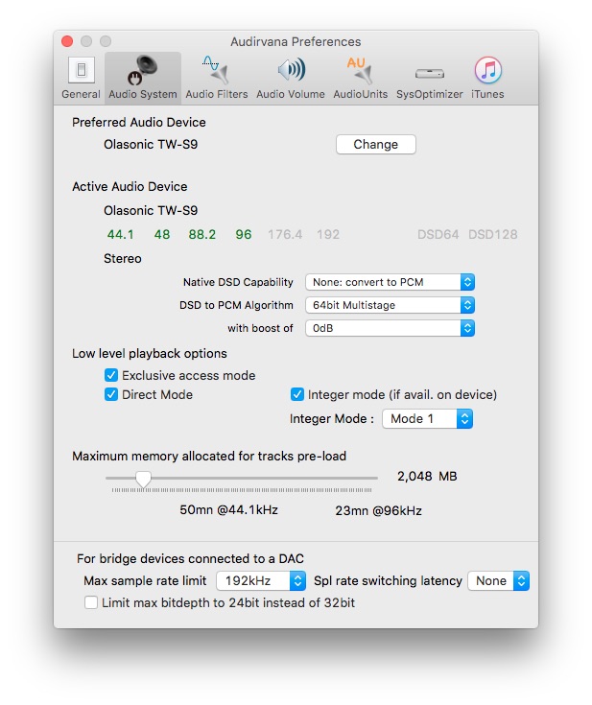Click the DSD128 label
Viewport: 592px width, 705px height.
(492, 234)
